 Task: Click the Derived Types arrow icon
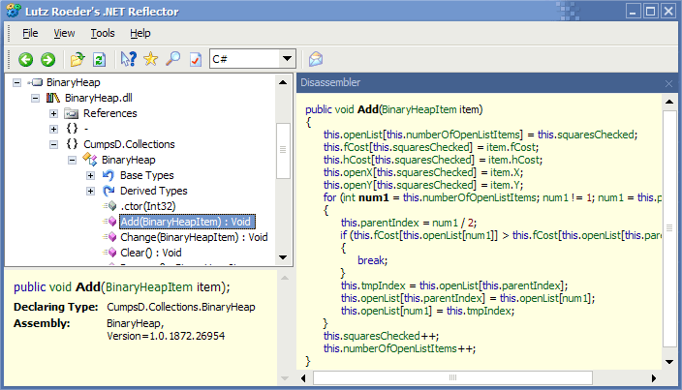(x=108, y=191)
